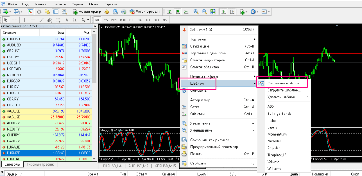The image size is (362, 176).
Task: Toggle the Navigator folder-star icon
Action: pos(47,12)
